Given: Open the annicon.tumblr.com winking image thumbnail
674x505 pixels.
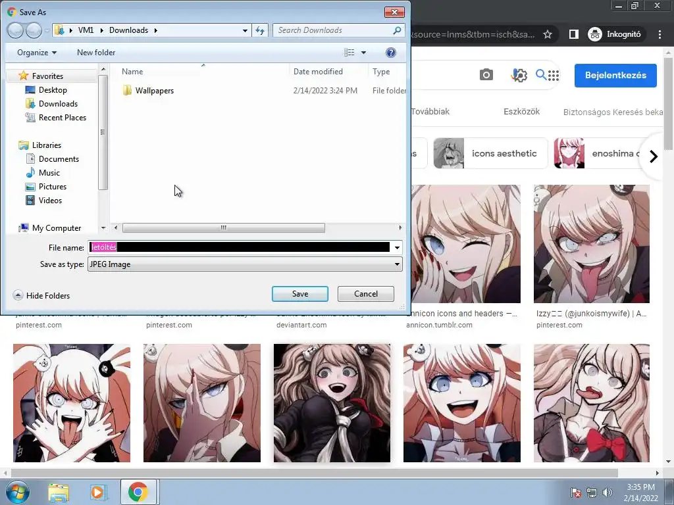Looking at the screenshot, I should pyautogui.click(x=465, y=244).
